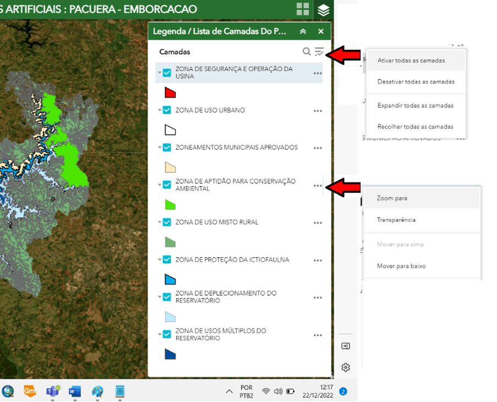Toggle ZONEAMENTOS MUNICIPAIS APROVADOS checkbox
Viewport: 497px width, 402px height.
(x=167, y=148)
